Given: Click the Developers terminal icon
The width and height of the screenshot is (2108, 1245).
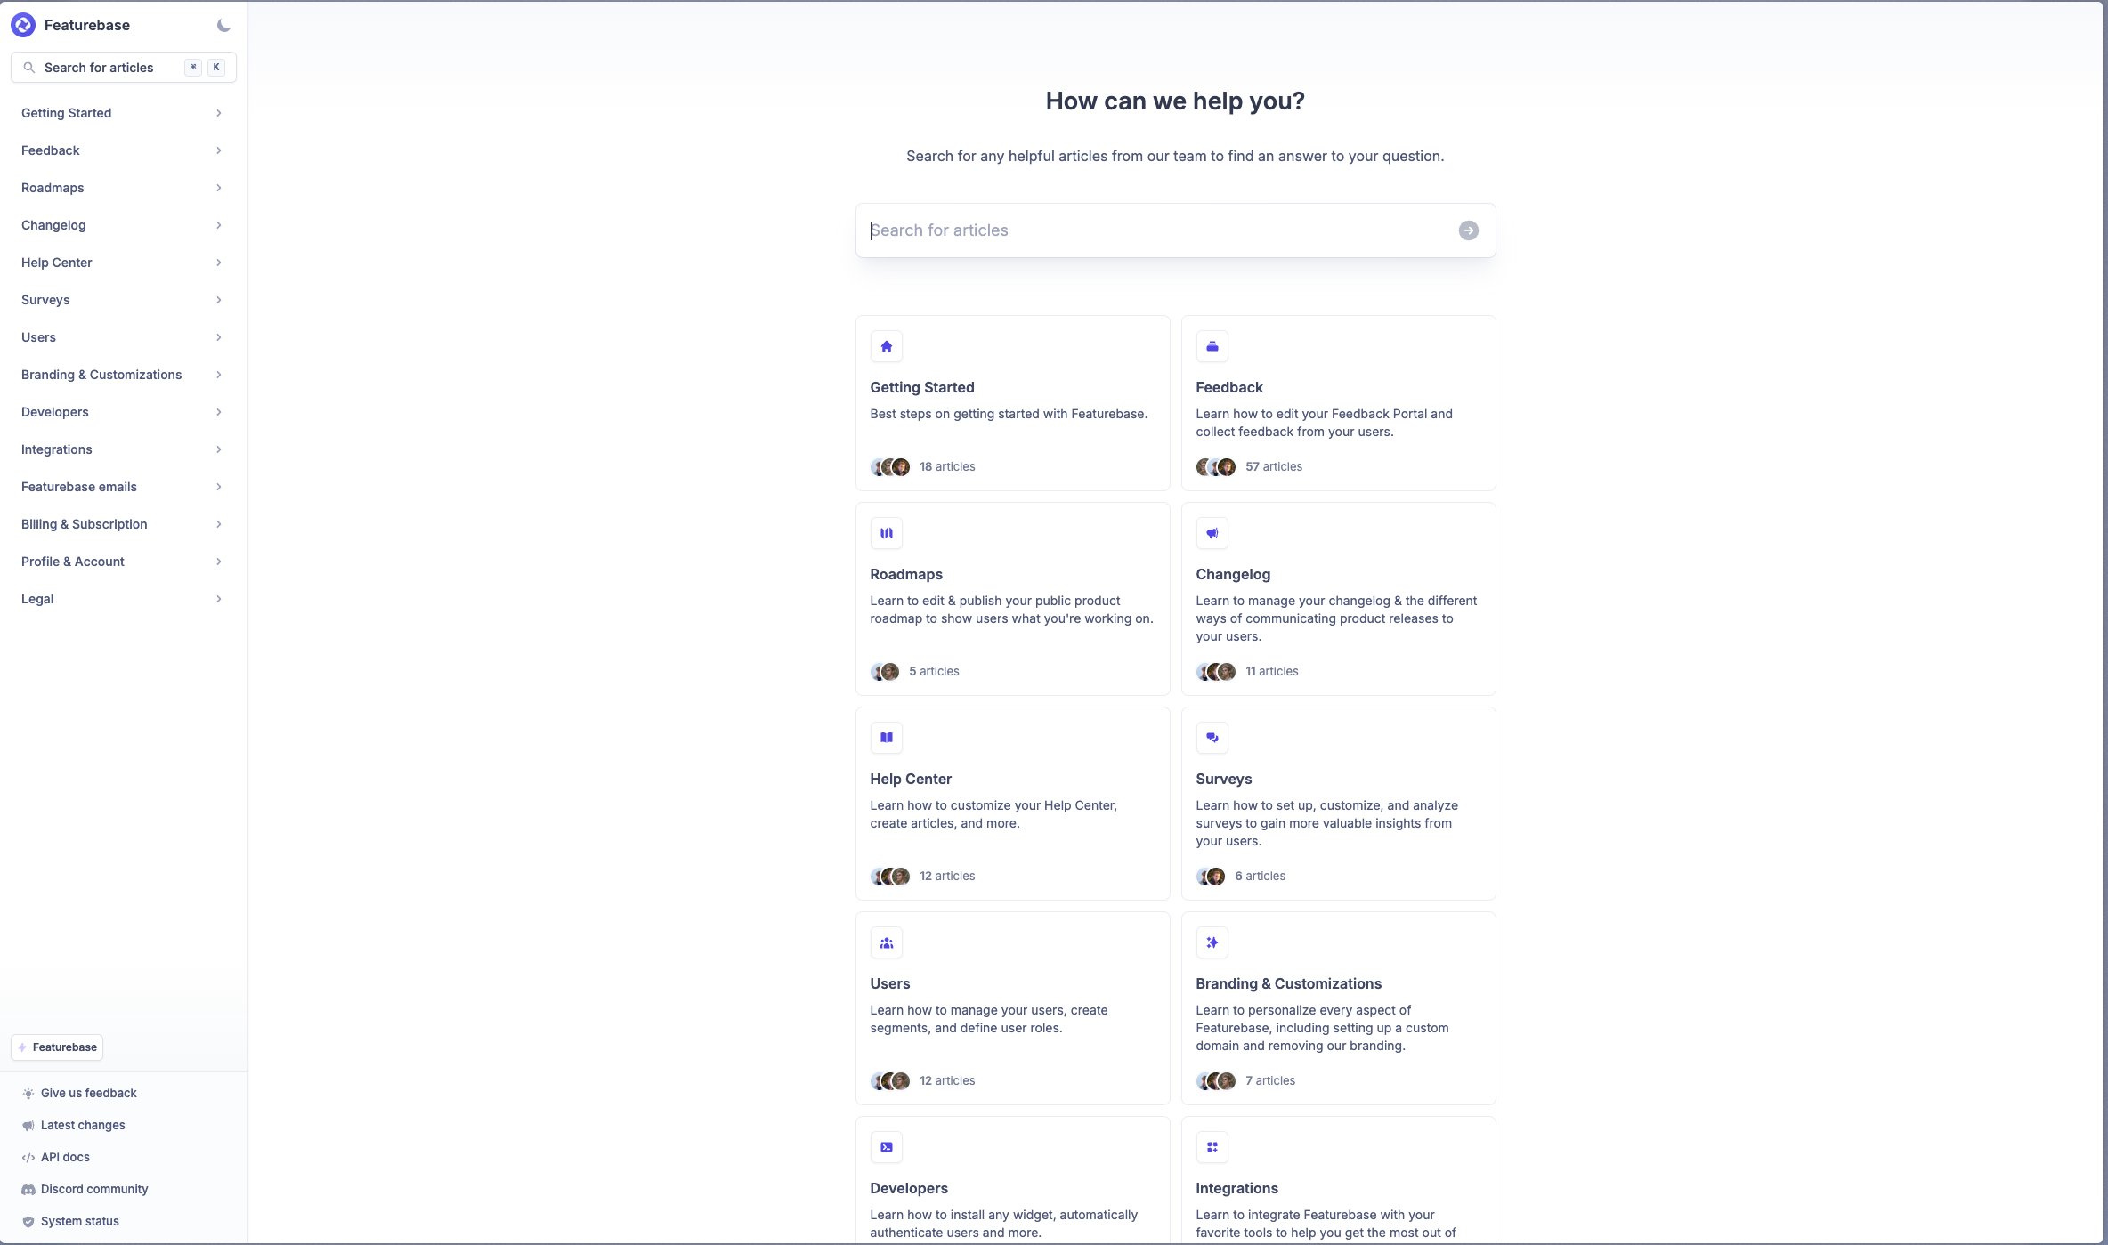Looking at the screenshot, I should point(886,1147).
